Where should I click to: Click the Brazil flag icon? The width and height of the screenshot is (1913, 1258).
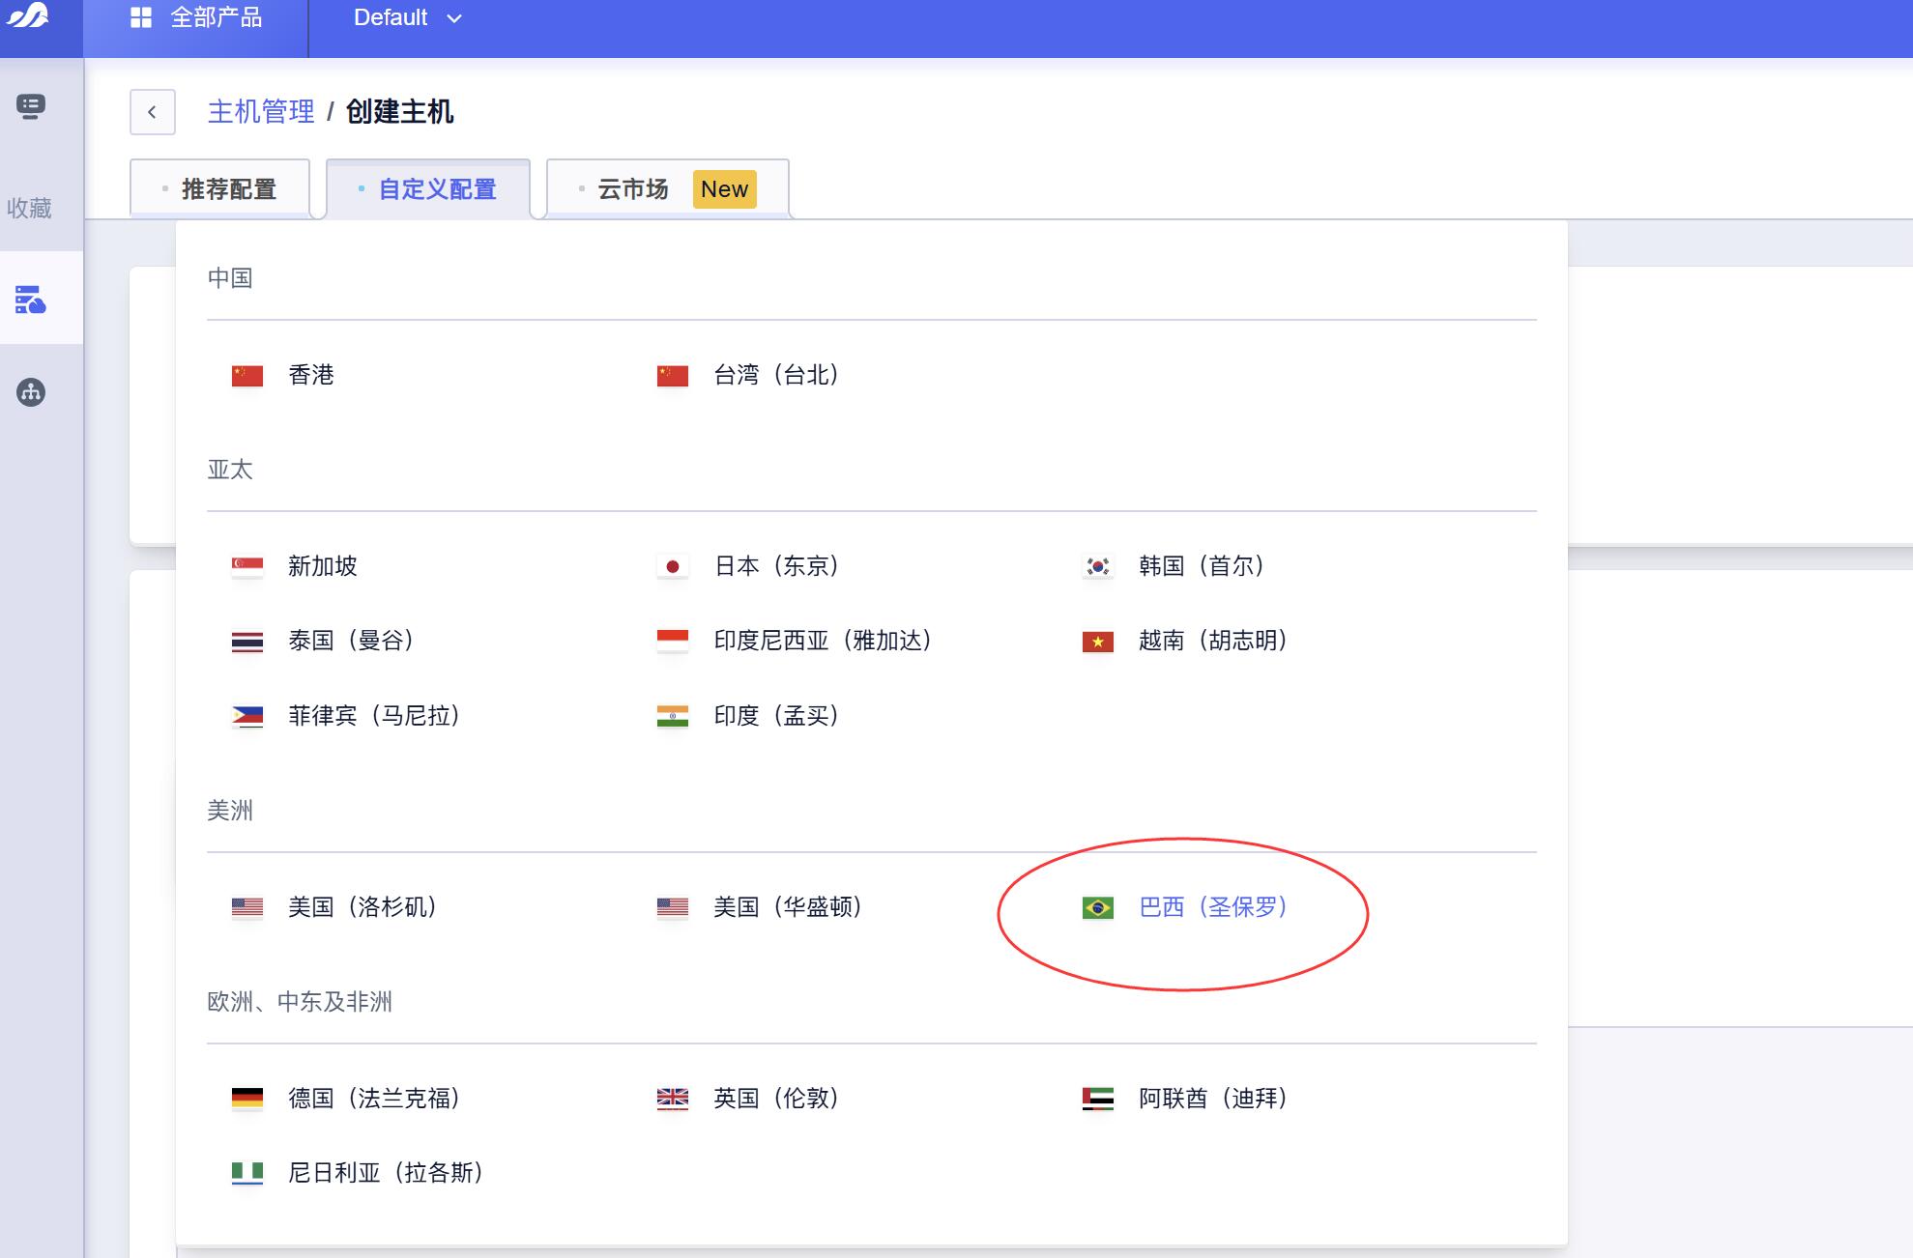[1097, 907]
